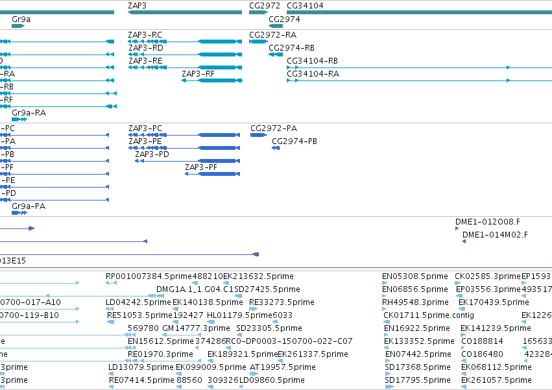Image resolution: width=552 pixels, height=390 pixels.
Task: Select the EK261057.5prime EST label
Action: 496,380
